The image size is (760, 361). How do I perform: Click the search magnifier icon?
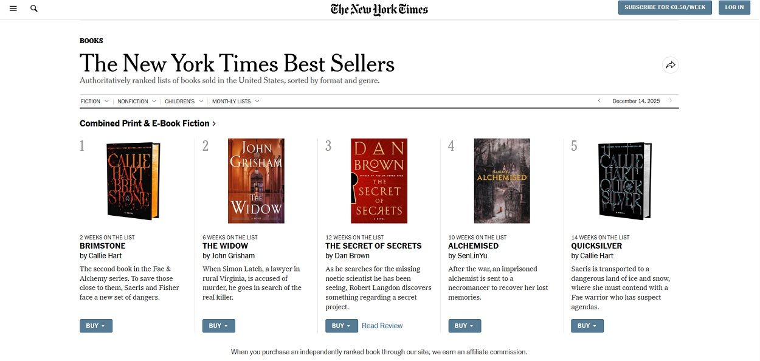[34, 9]
